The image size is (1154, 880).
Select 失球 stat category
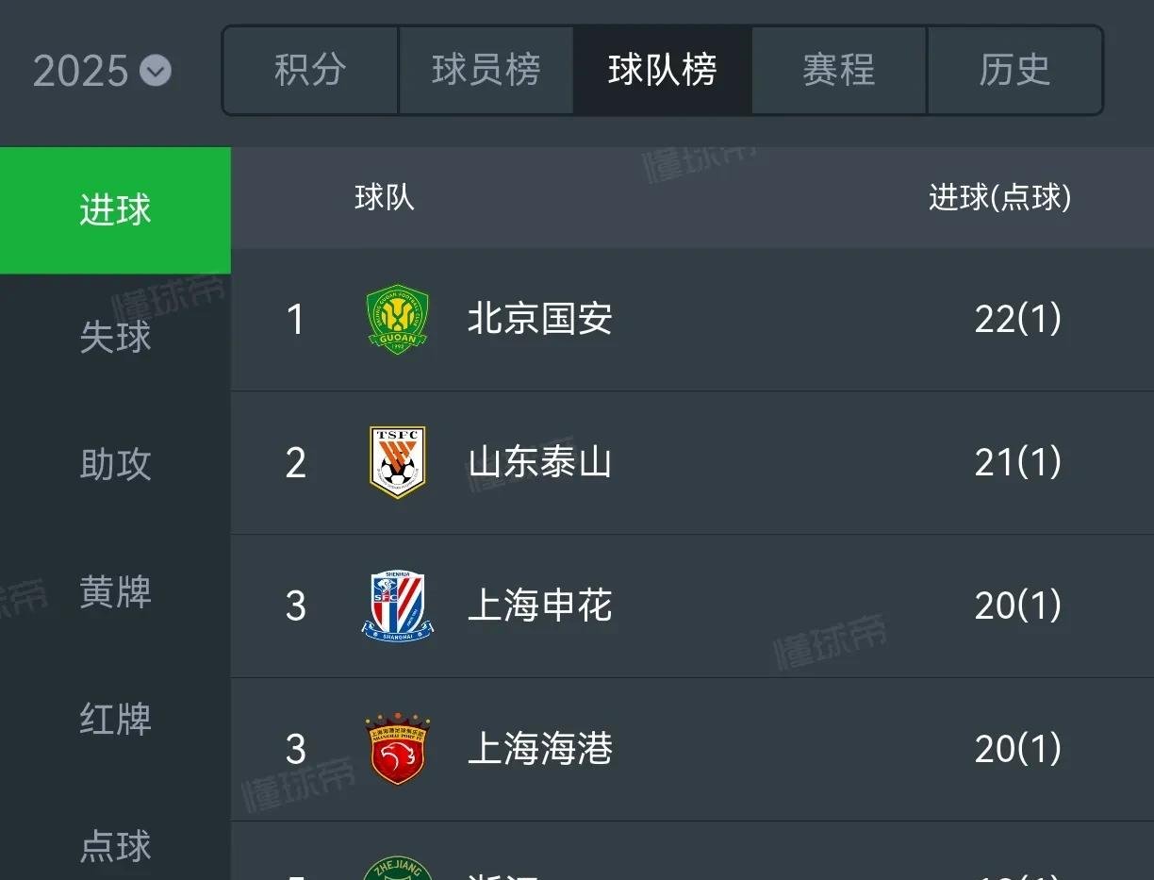[x=115, y=338]
